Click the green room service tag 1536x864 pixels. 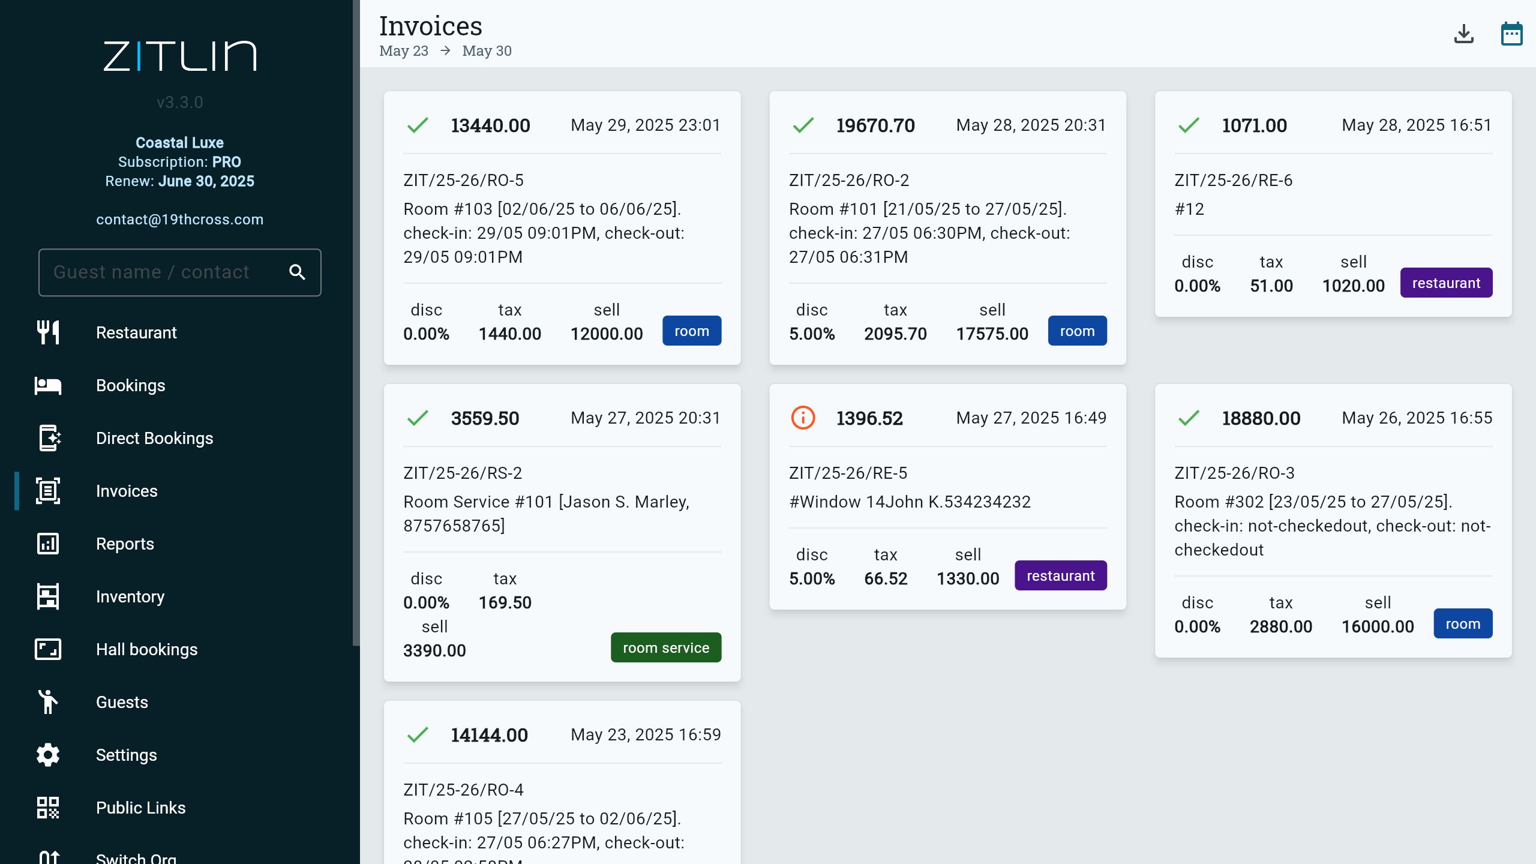(665, 647)
